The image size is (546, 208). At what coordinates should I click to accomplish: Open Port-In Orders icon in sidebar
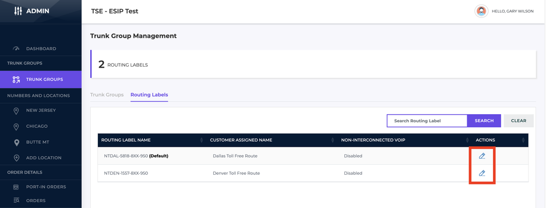pyautogui.click(x=16, y=187)
